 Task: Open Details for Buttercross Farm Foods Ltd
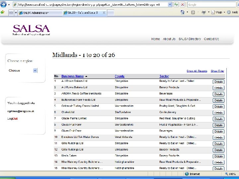(x=218, y=100)
